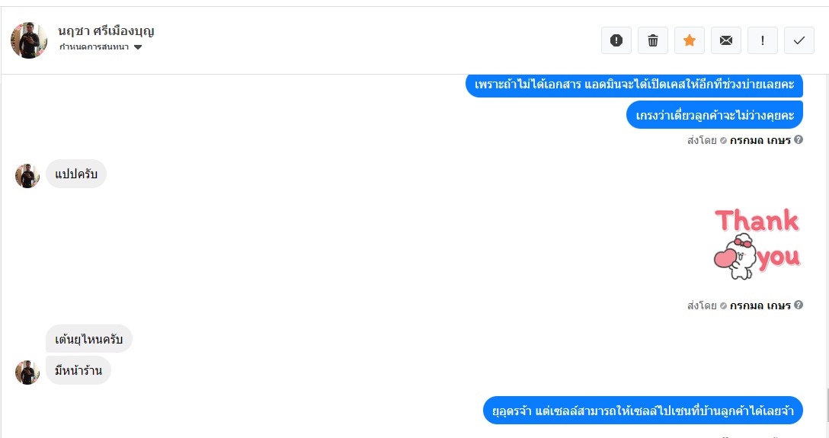Open the กรกมล เกษร sender name under the sticker
This screenshot has width=829, height=438.
pos(760,305)
